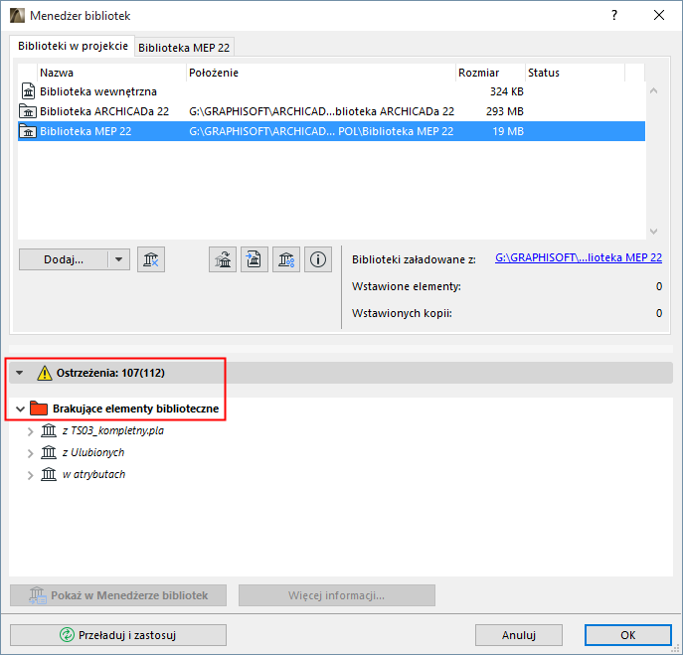The width and height of the screenshot is (683, 655).
Task: Click the Dodaj... button
Action: click(64, 259)
